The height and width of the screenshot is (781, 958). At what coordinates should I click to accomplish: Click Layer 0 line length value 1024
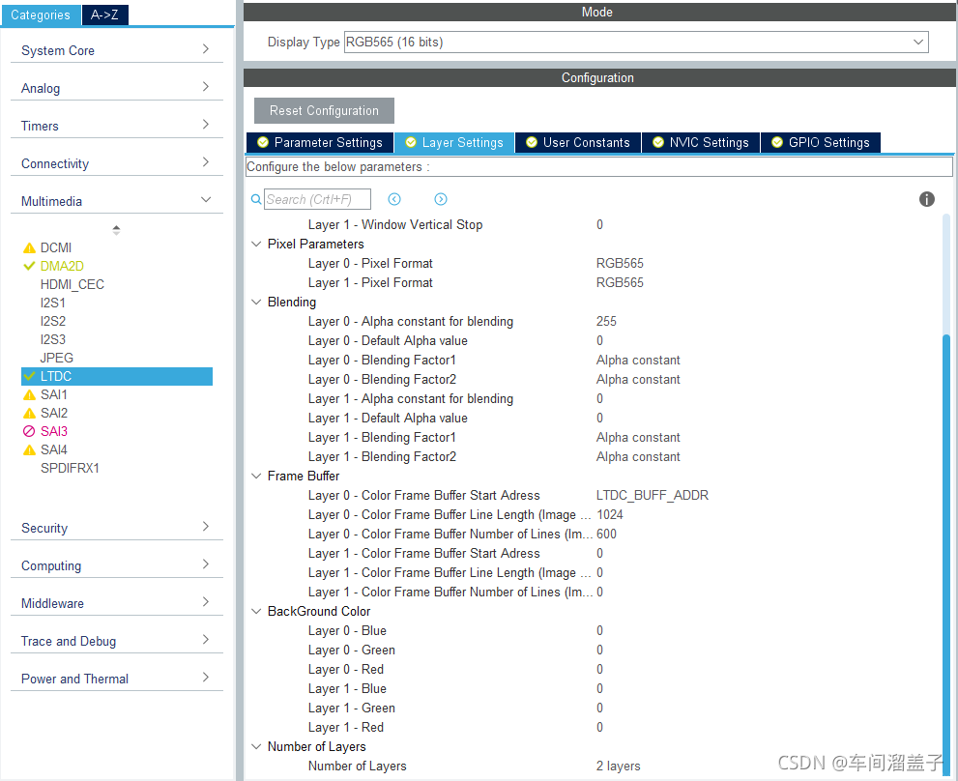pyautogui.click(x=610, y=514)
